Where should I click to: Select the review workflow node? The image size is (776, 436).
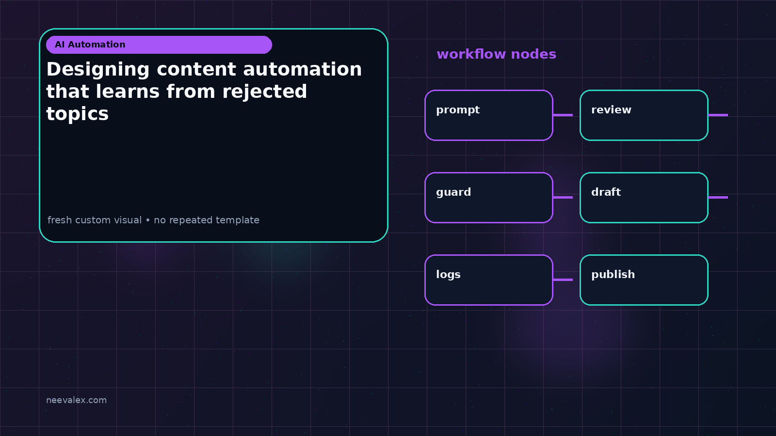coord(644,115)
